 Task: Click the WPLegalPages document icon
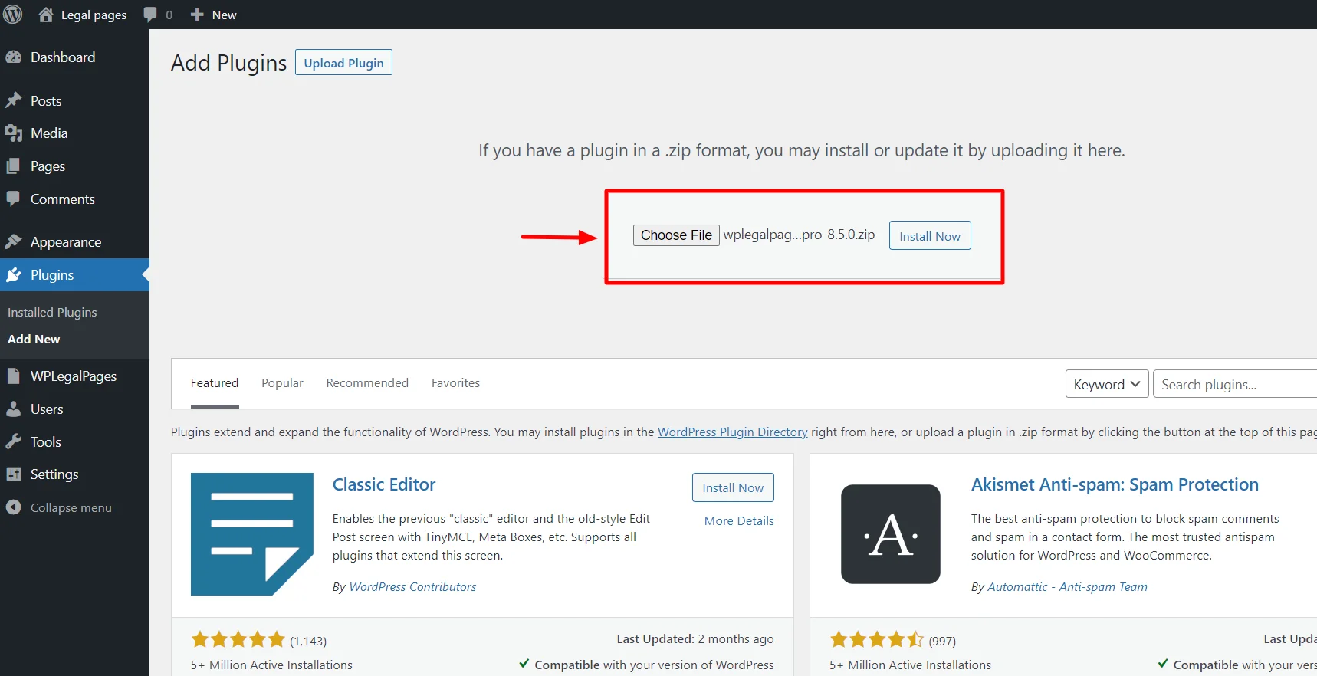[x=14, y=376]
